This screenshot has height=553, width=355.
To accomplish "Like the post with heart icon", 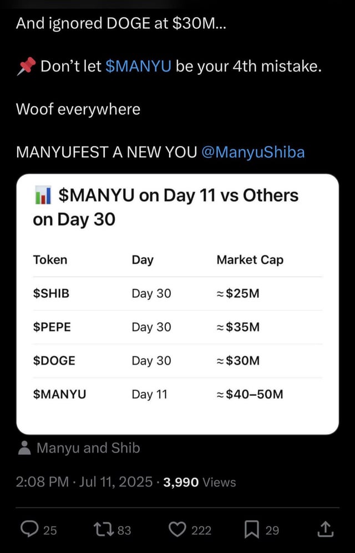I will tap(177, 530).
